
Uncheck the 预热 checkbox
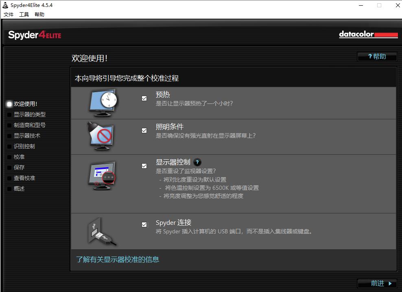coord(144,98)
